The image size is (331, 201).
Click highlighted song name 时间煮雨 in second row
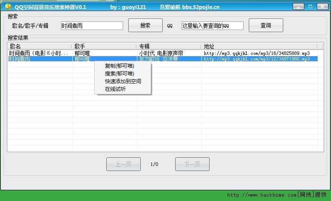19,59
